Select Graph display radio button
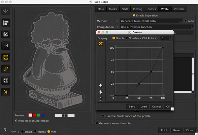 (x=114, y=38)
